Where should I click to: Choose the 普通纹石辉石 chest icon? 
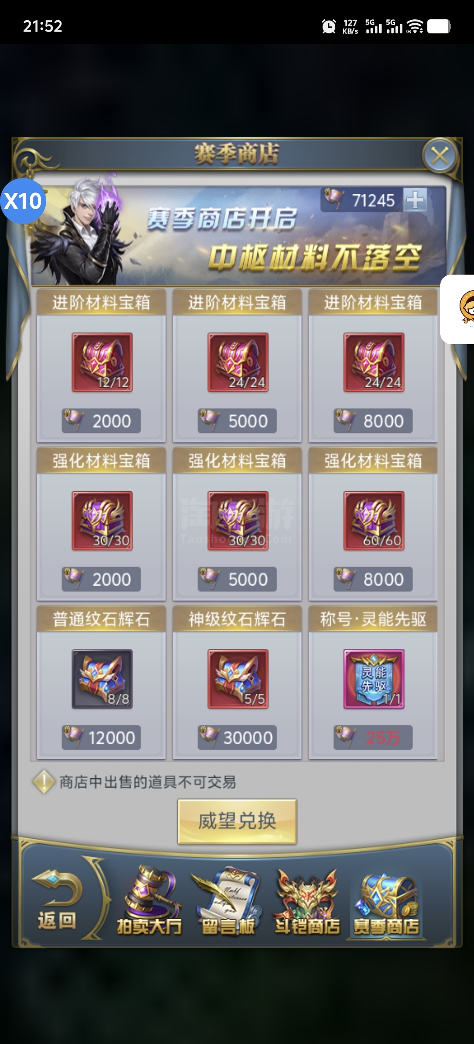102,678
